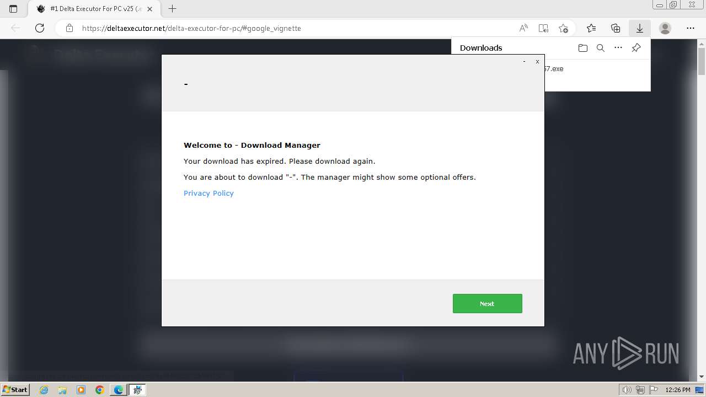Launch Internet Explorer from the taskbar
The height and width of the screenshot is (397, 706).
click(44, 390)
